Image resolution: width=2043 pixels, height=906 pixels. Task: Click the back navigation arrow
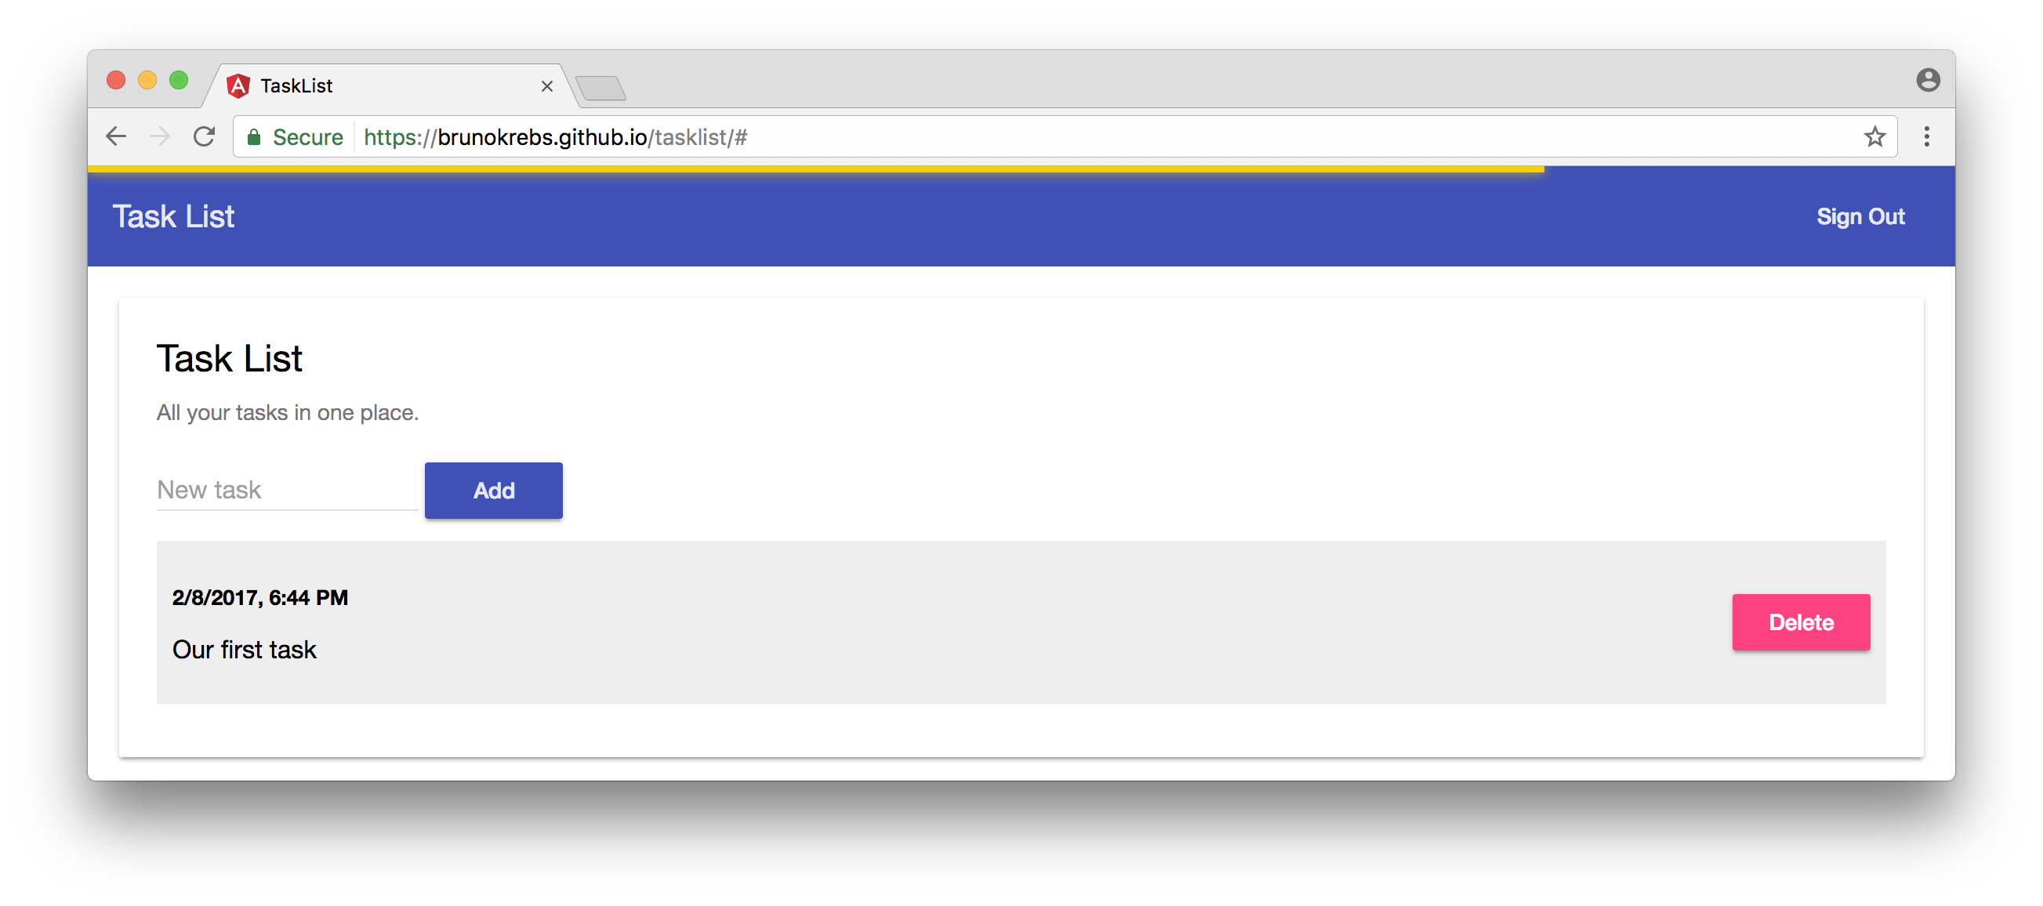(x=118, y=136)
